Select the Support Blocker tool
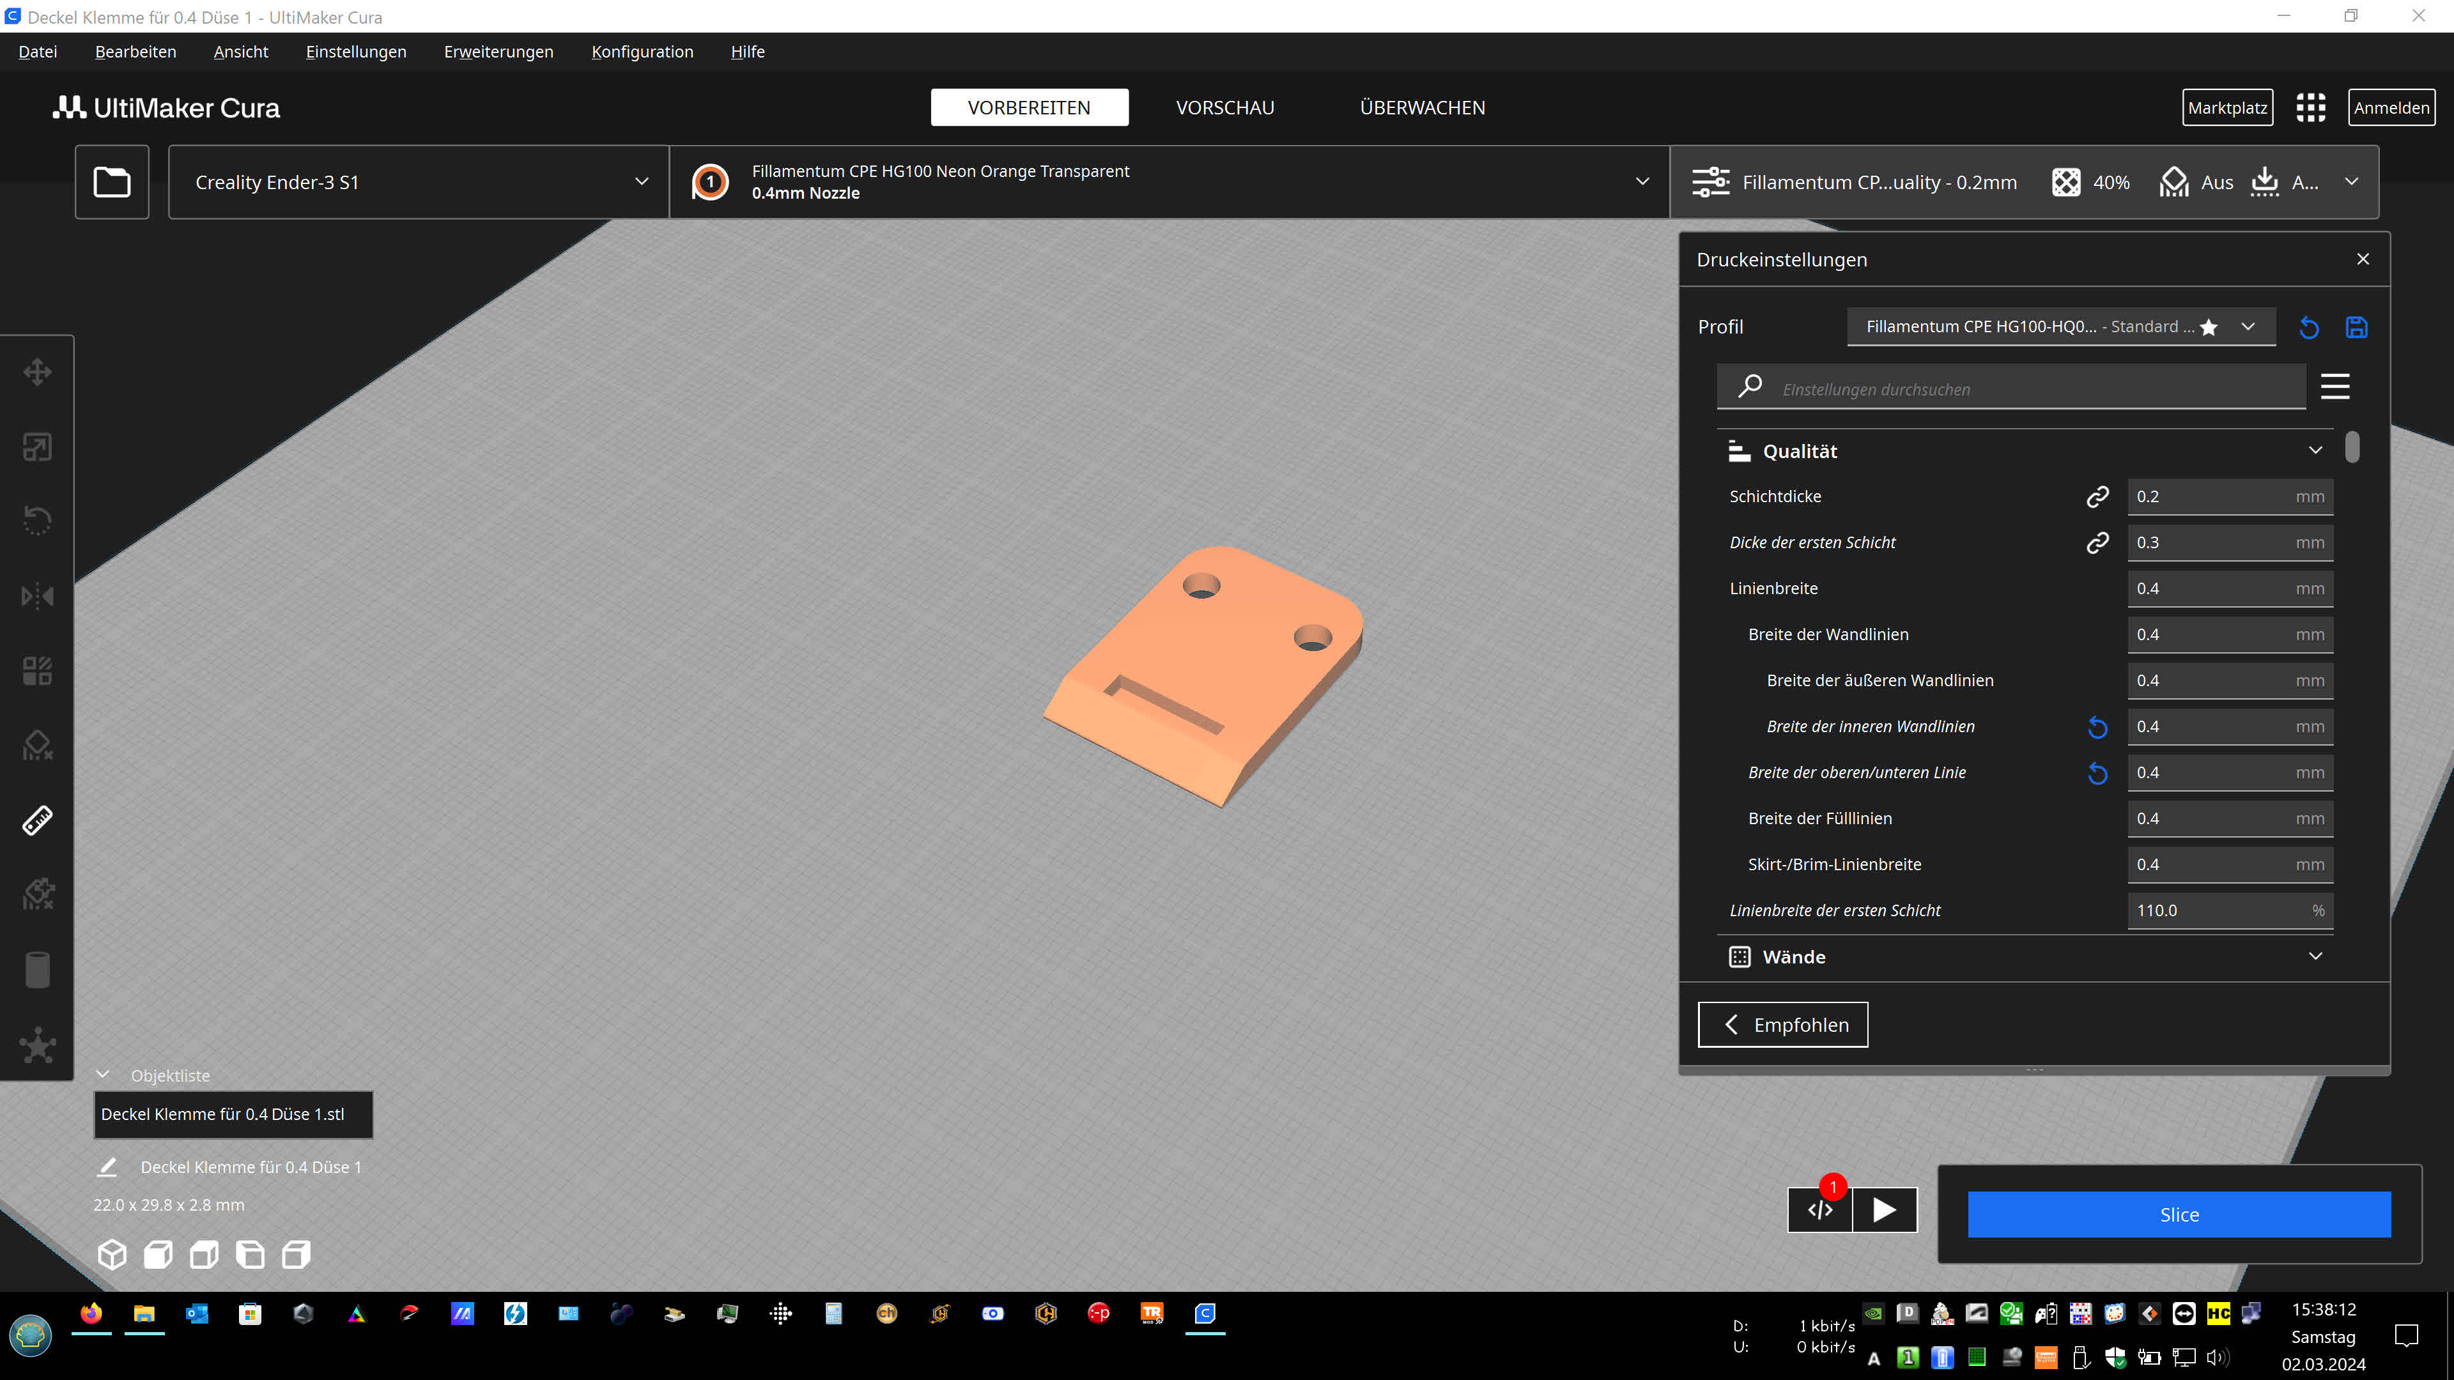Viewport: 2454px width, 1380px height. click(x=37, y=746)
